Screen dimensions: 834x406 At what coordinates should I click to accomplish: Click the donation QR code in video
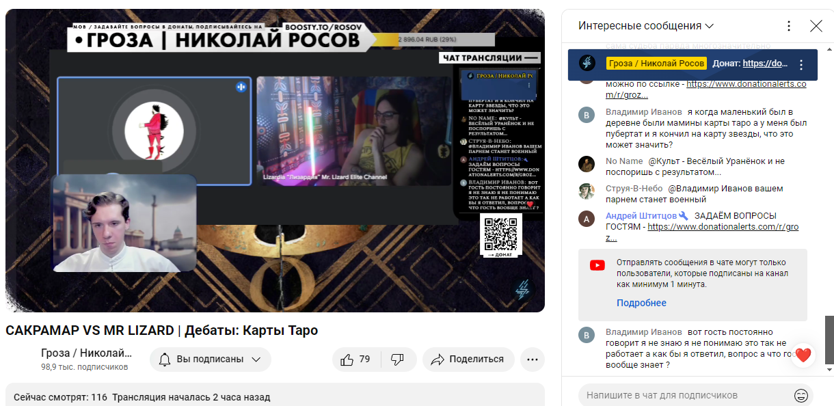coord(502,233)
